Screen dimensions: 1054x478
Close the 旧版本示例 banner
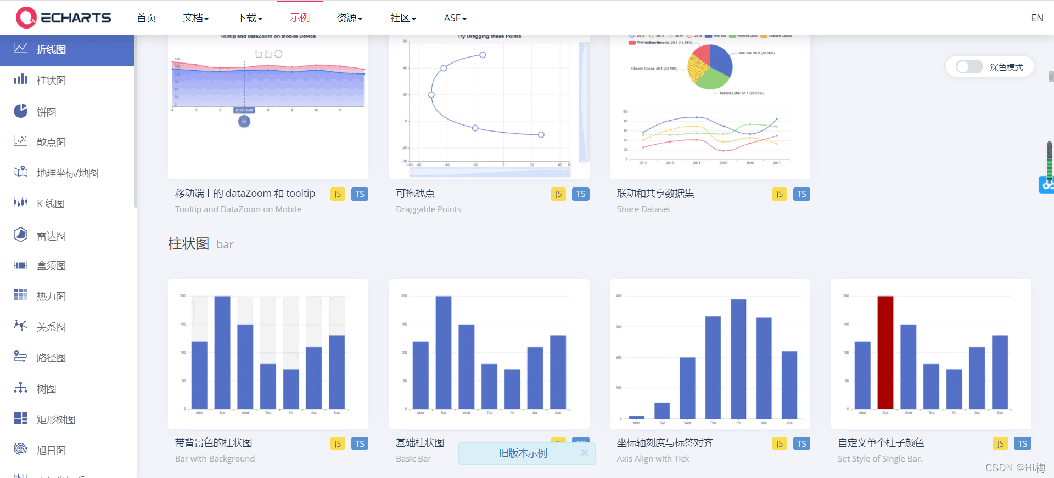pyautogui.click(x=585, y=453)
